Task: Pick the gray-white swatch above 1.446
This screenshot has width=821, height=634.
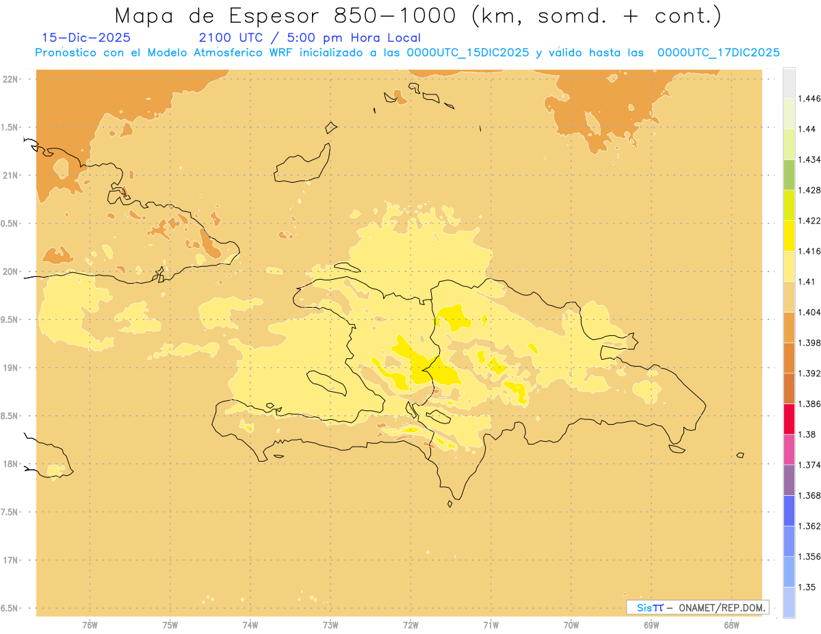Action: (789, 83)
